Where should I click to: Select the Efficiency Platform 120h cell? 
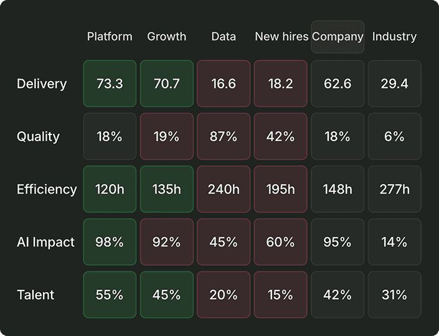(110, 189)
